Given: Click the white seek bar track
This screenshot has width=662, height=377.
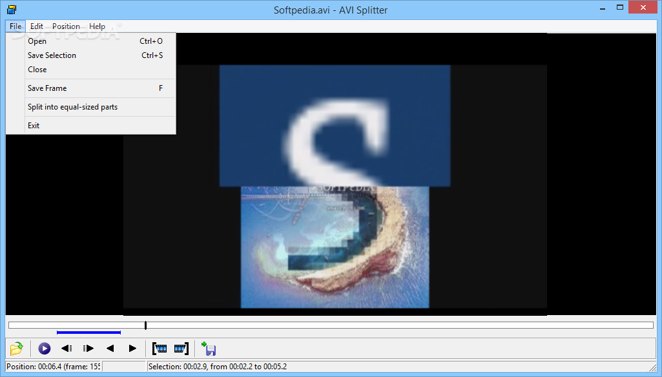Looking at the screenshot, I should [331, 325].
